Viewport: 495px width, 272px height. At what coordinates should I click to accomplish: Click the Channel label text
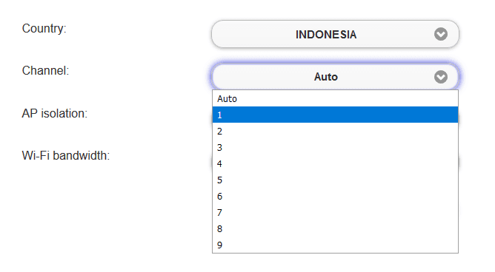45,70
